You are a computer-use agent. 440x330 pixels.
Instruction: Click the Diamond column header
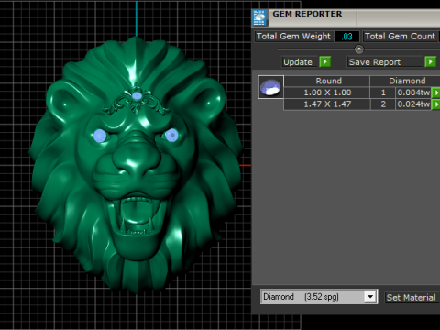coord(405,81)
